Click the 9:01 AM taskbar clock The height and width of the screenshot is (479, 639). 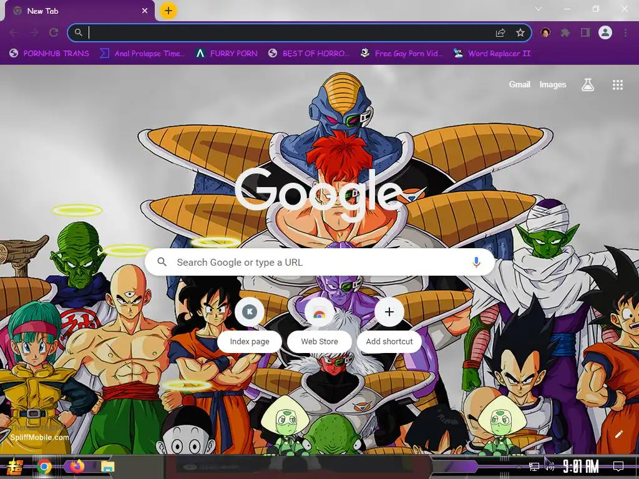[581, 467]
